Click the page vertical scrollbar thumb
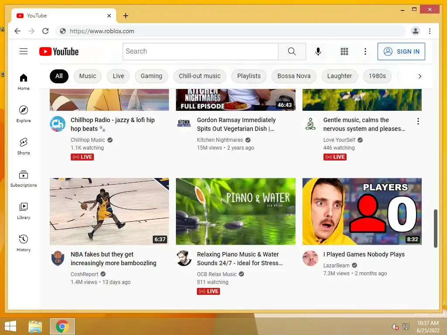This screenshot has width=447, height=335. tap(435, 229)
